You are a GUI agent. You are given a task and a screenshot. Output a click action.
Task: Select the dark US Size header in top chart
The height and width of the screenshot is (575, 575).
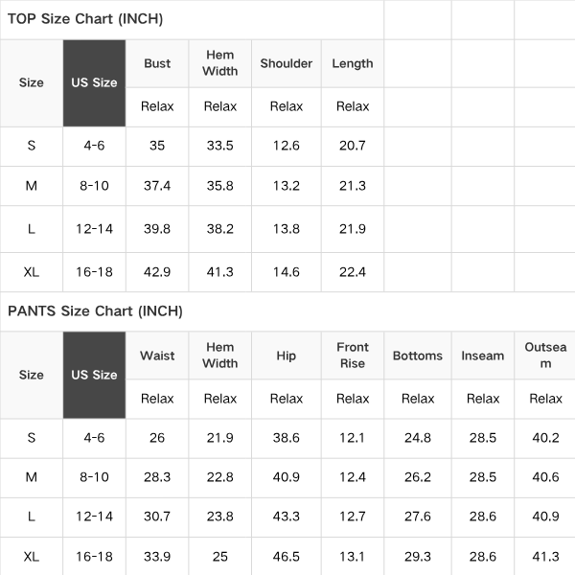[94, 83]
